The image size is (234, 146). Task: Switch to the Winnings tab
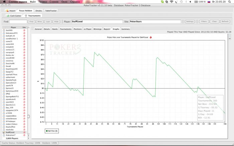(x=98, y=29)
